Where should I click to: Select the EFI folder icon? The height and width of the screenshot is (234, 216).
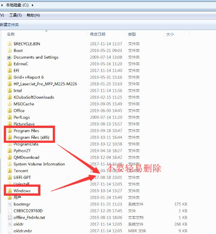[x=10, y=70]
